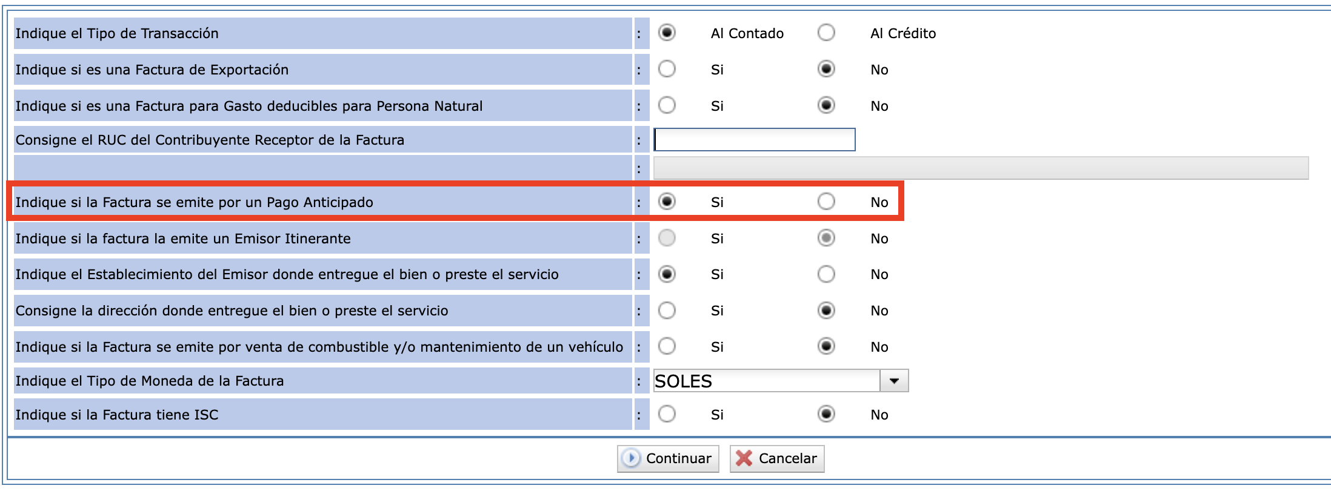Click the red X icon on Cancelar

(744, 458)
